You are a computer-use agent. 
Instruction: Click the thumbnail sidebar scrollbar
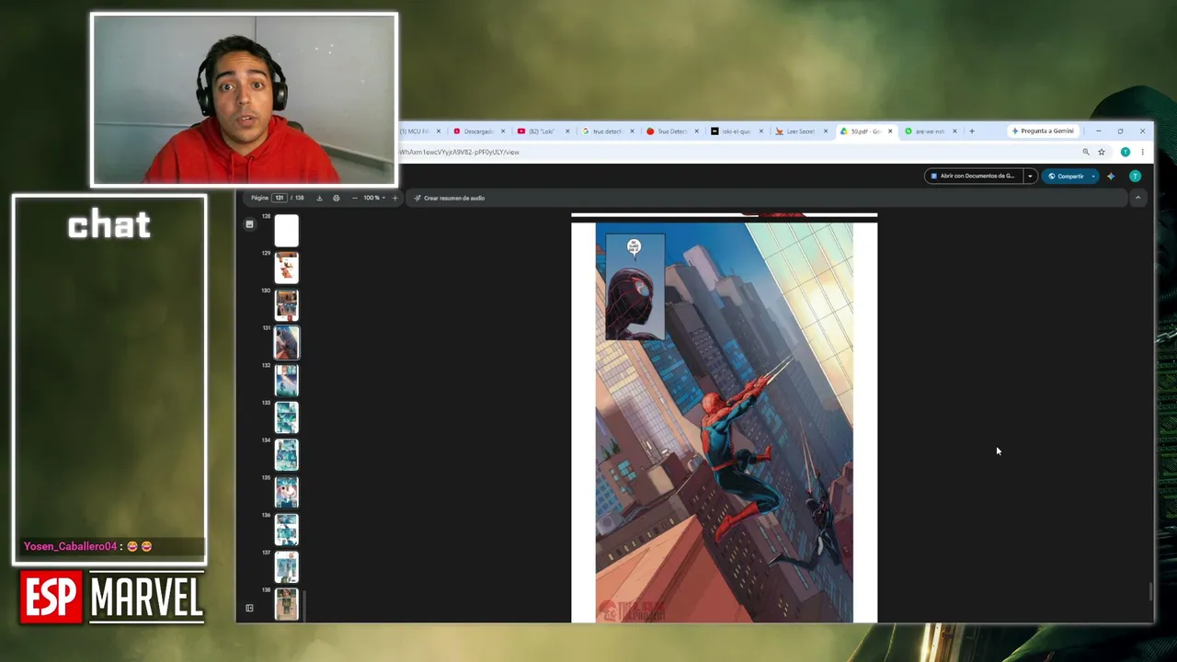(303, 605)
